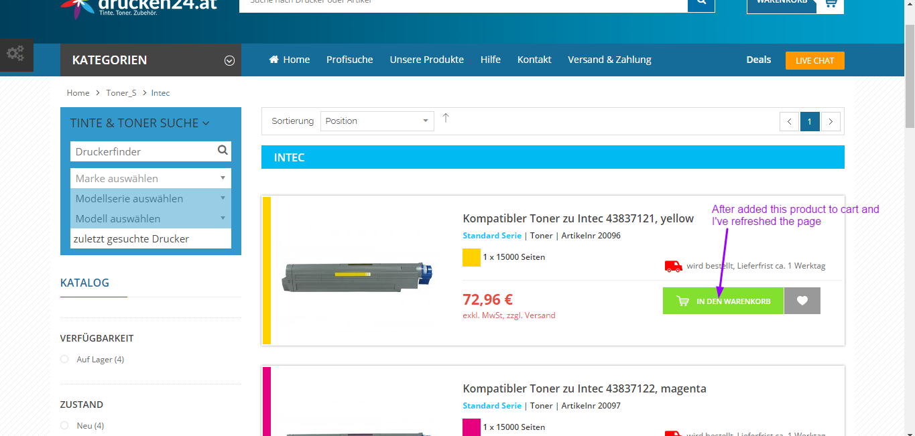Open the gear settings panel icon
Viewport: 915px width, 436px height.
(15, 54)
